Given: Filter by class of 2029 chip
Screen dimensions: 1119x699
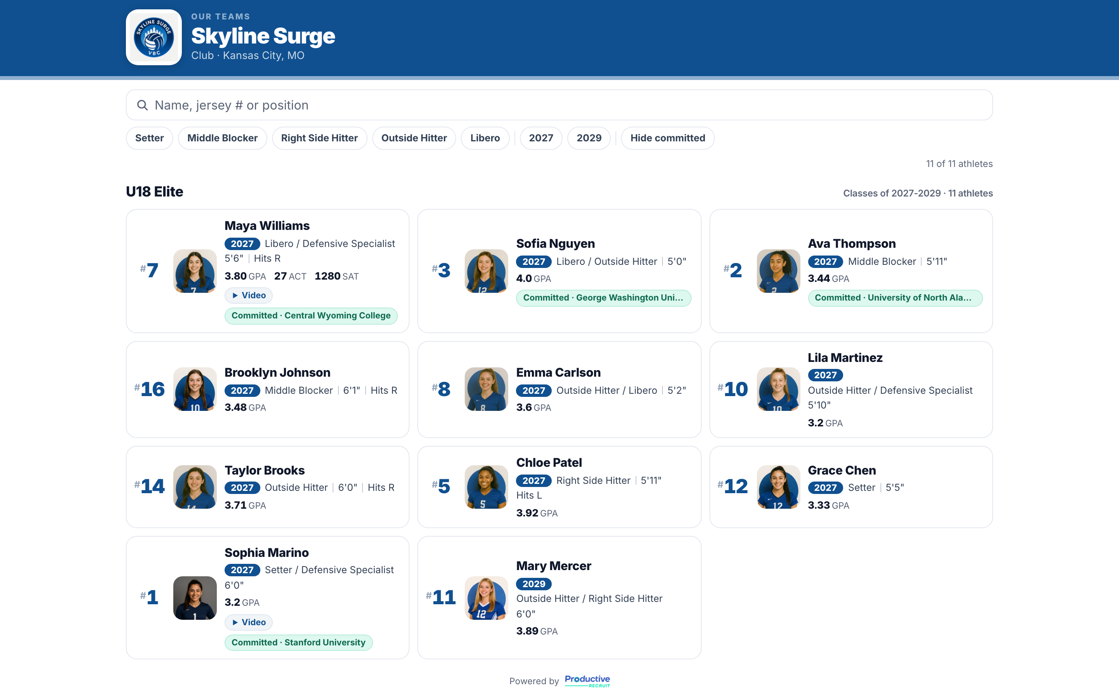Looking at the screenshot, I should [x=589, y=138].
